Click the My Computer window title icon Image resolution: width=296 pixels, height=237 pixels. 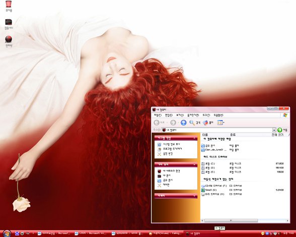tap(154, 109)
